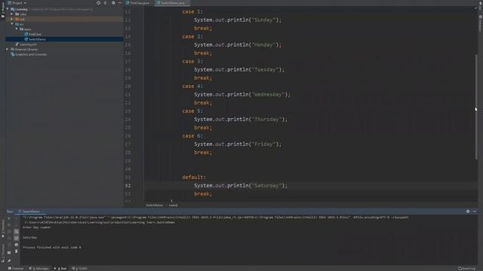Click the pin tab icon in Run panel
483x271 pixels.
click(9, 261)
